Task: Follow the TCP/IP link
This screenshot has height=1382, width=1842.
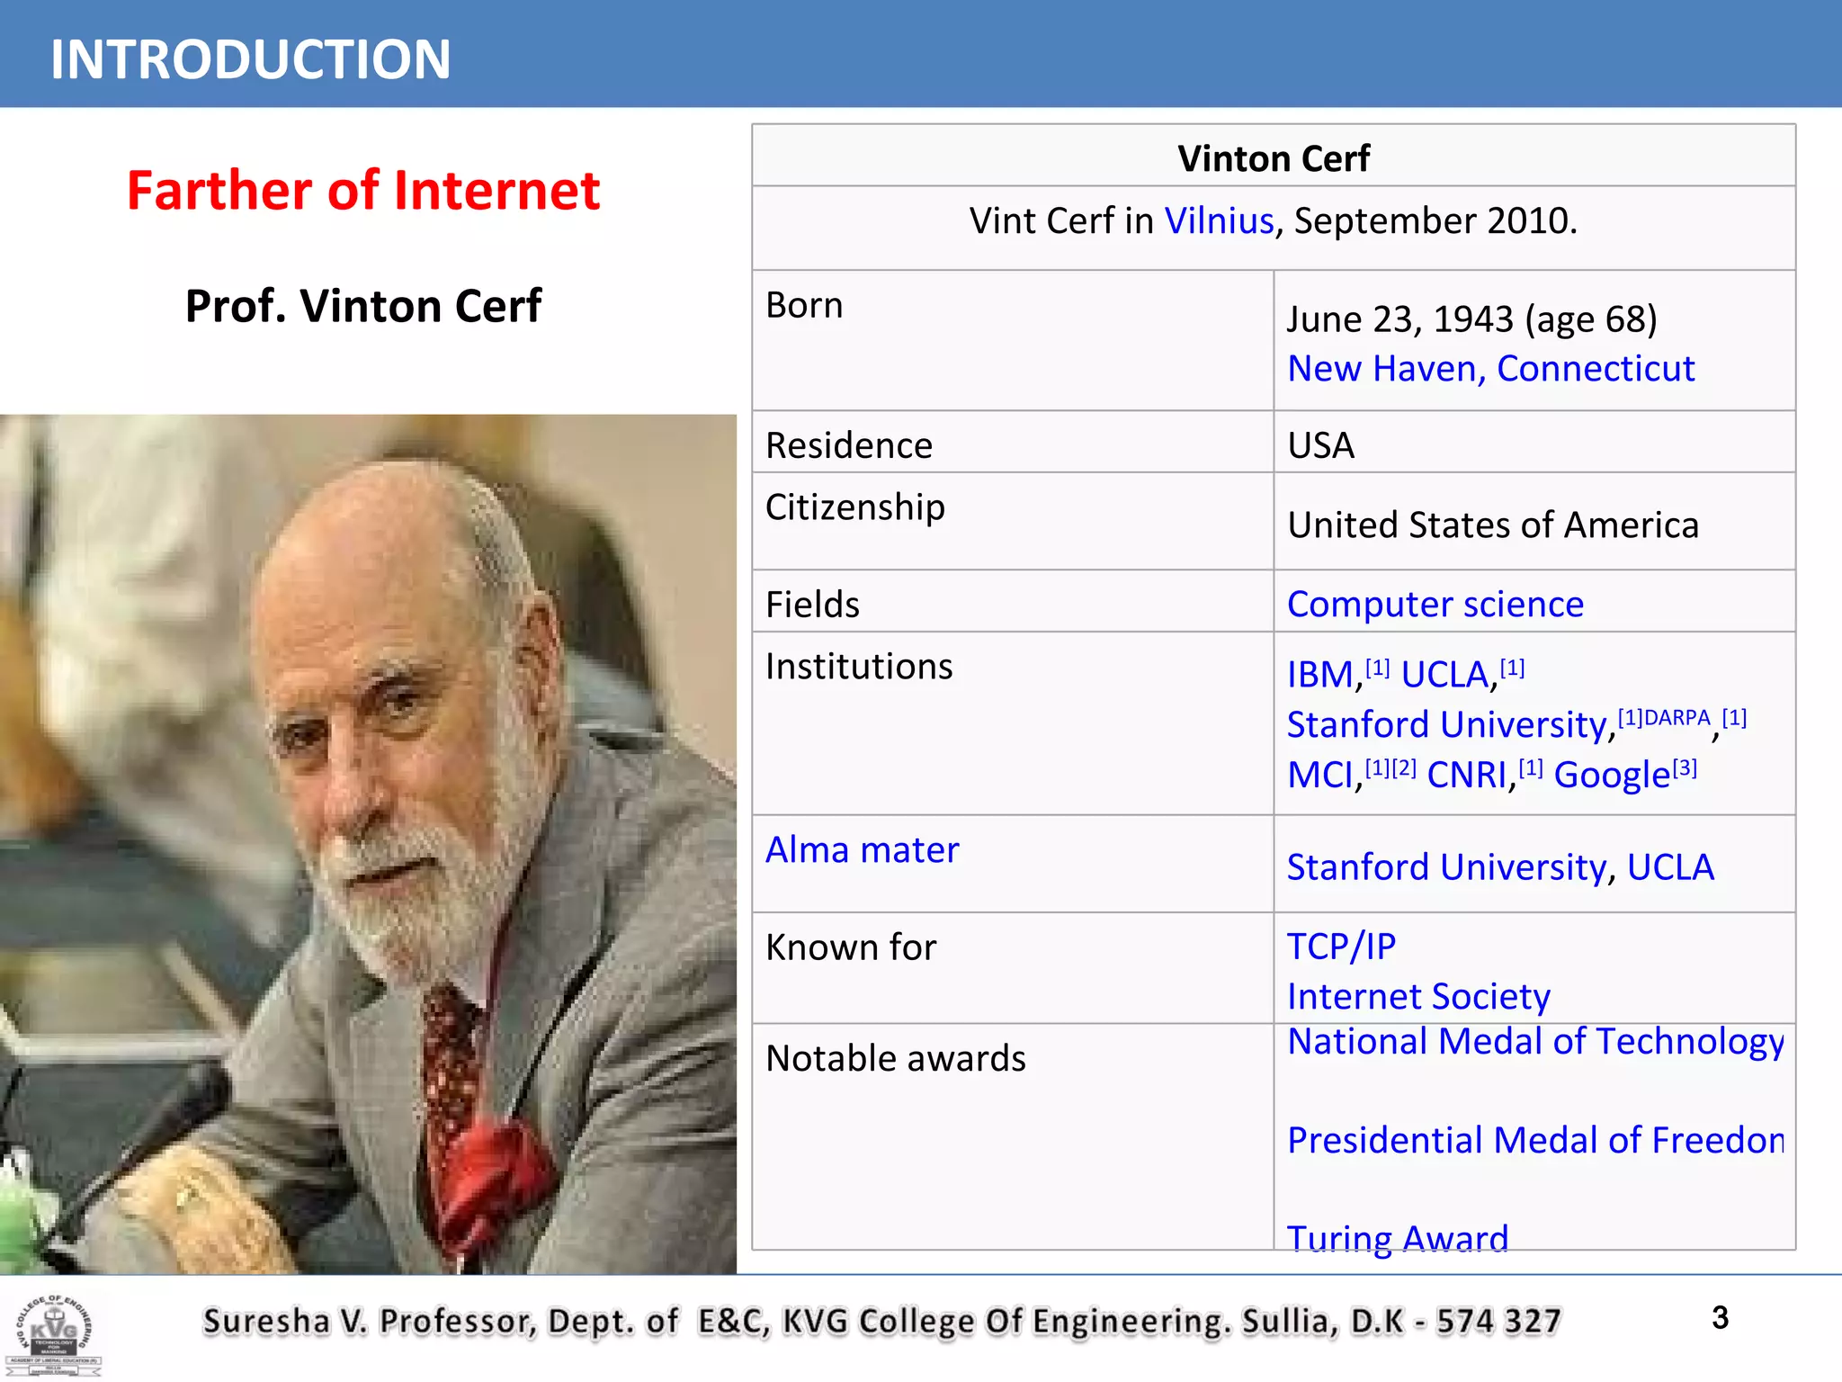Action: point(1341,947)
